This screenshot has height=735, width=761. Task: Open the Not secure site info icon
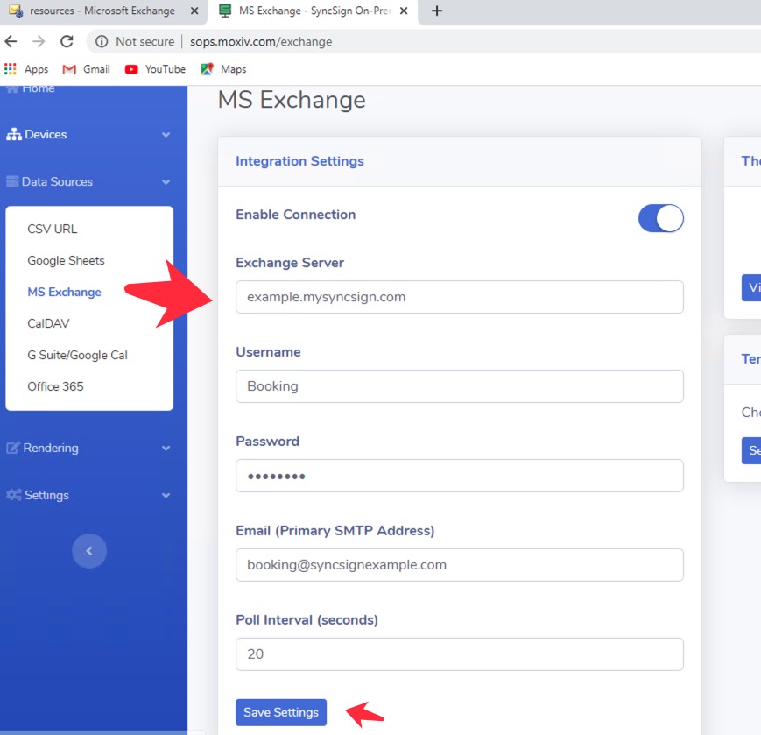click(102, 42)
